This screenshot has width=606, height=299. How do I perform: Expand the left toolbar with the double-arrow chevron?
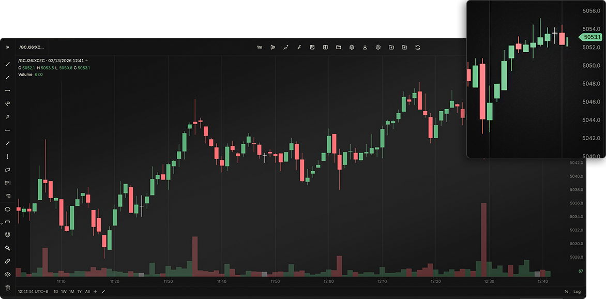(x=7, y=47)
